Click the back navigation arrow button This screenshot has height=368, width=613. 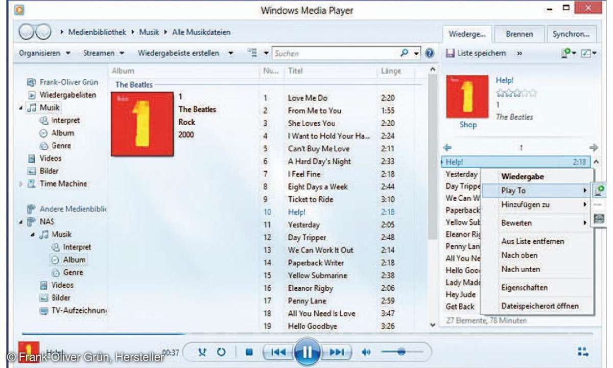[x=27, y=32]
